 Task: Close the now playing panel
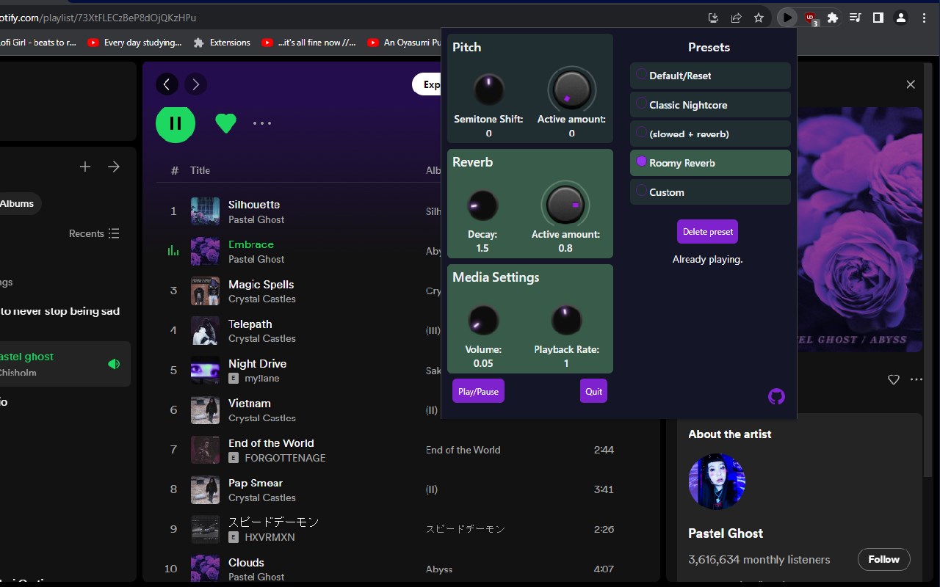911,84
